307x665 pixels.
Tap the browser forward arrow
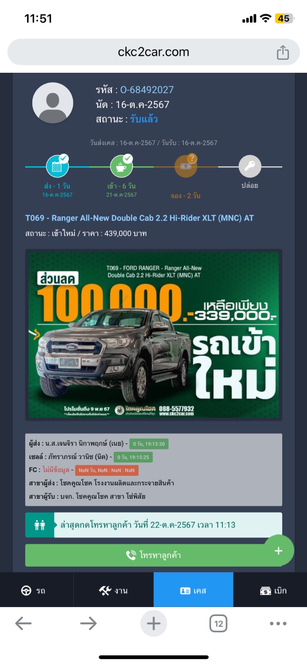(89, 623)
